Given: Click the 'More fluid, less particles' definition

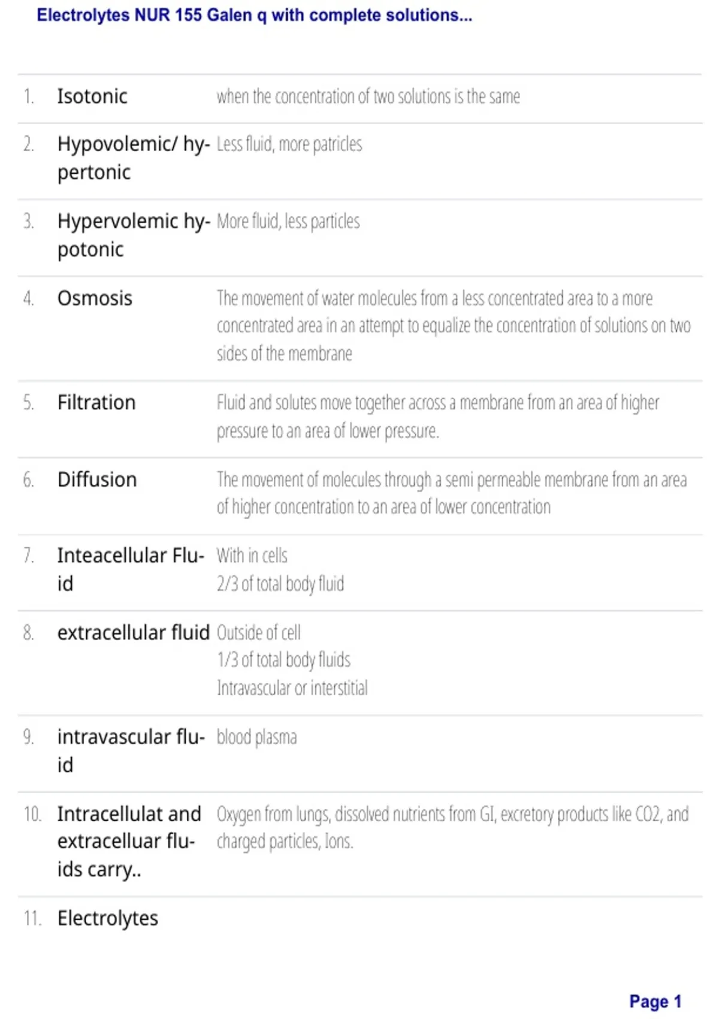Looking at the screenshot, I should point(288,222).
